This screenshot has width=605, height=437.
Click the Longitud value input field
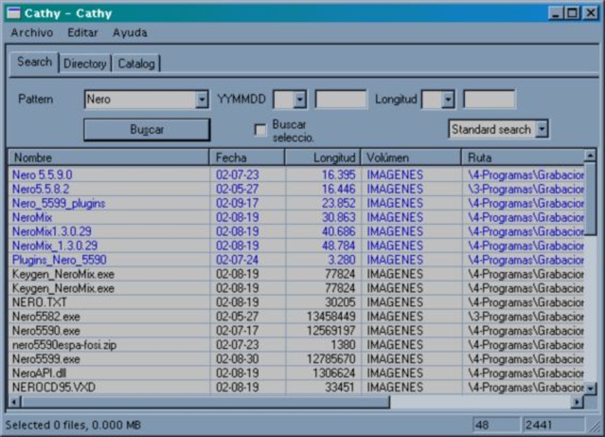click(489, 99)
